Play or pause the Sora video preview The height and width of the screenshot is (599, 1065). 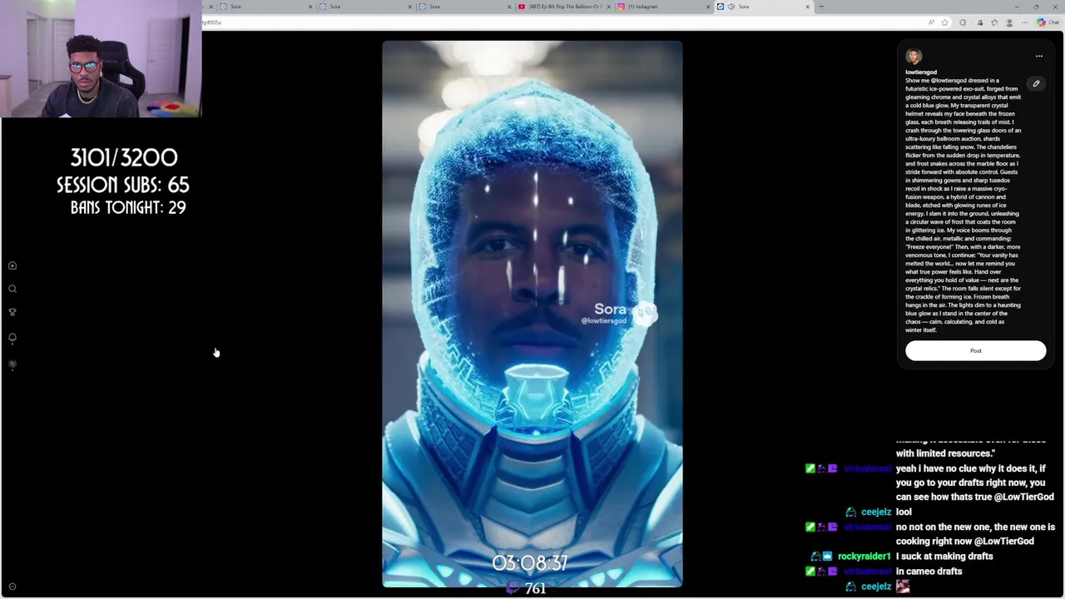click(532, 314)
